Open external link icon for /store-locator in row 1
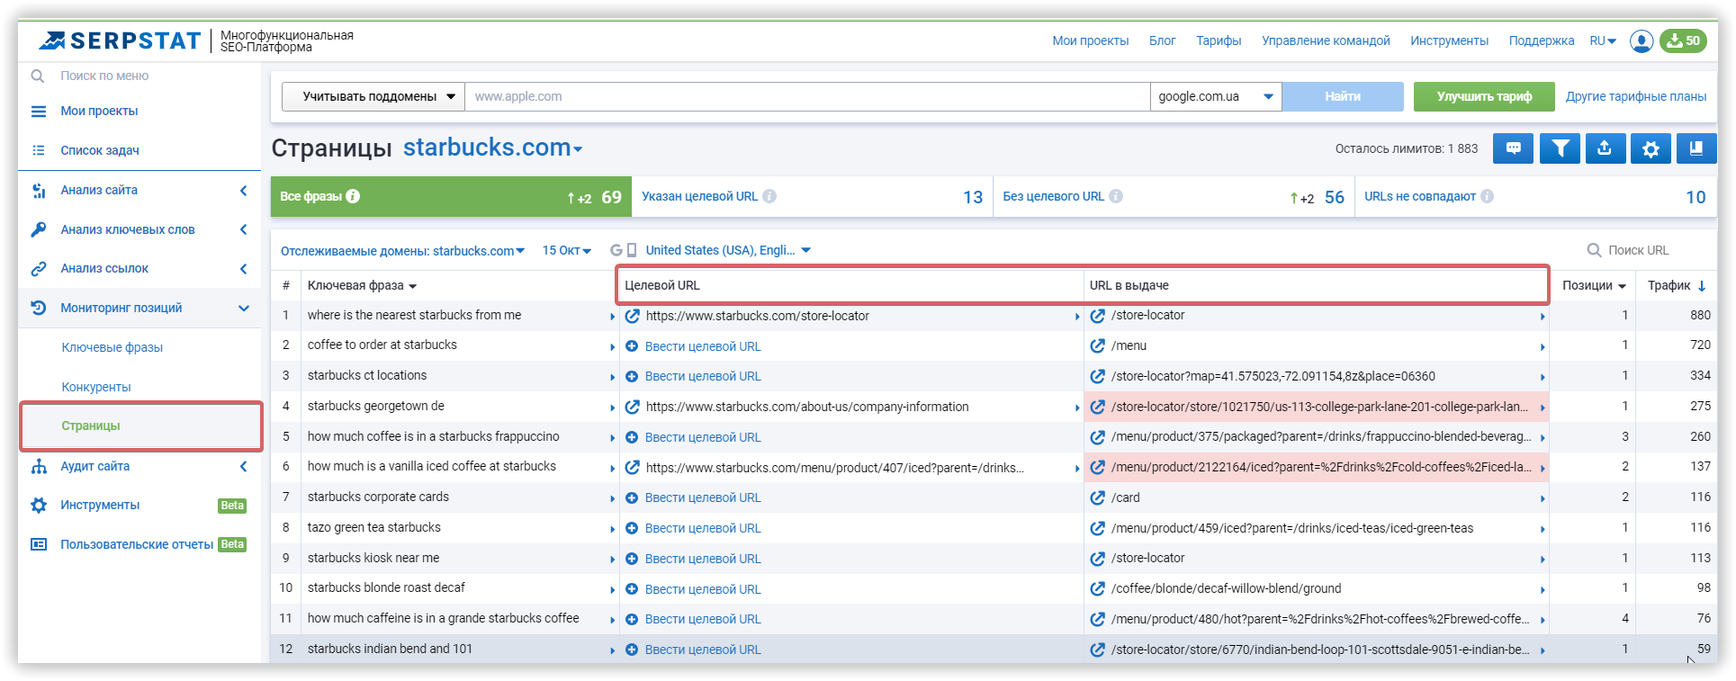 (1097, 316)
